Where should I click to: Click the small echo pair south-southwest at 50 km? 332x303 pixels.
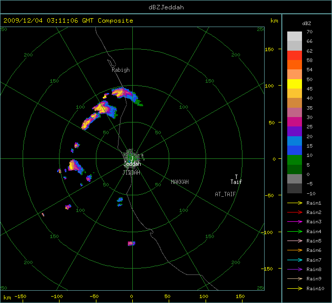(120, 202)
